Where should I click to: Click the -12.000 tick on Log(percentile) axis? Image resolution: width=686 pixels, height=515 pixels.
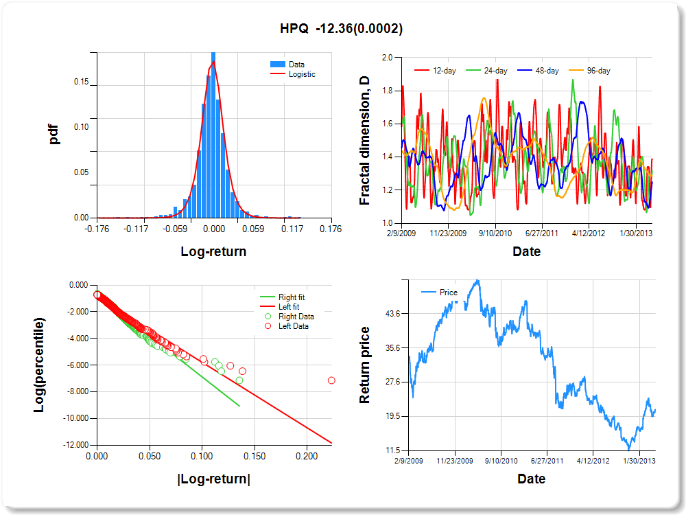click(x=76, y=445)
